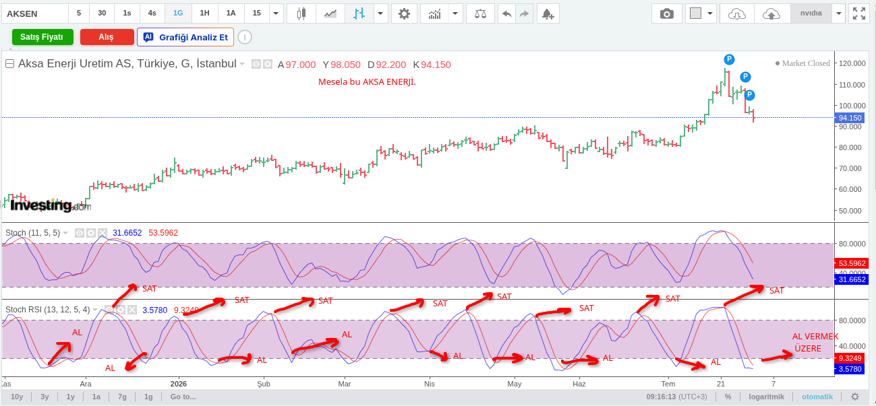
Task: Open chart settings gear in toolbar
Action: click(404, 13)
